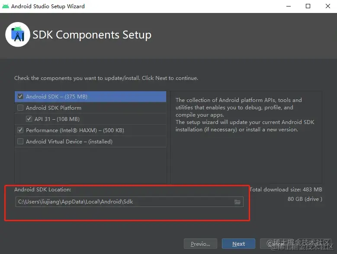The height and width of the screenshot is (254, 337).
Task: Click the Android SDK Location label
Action: (42, 190)
